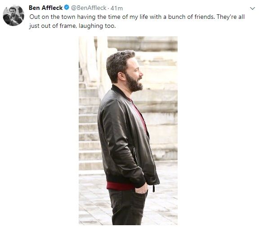The image size is (268, 227).
Task: Click the @BenAffleck handle
Action: [x=89, y=8]
